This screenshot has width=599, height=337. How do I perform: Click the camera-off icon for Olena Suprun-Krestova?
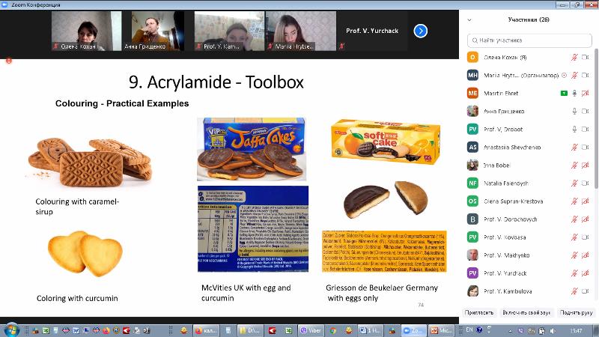coord(586,201)
